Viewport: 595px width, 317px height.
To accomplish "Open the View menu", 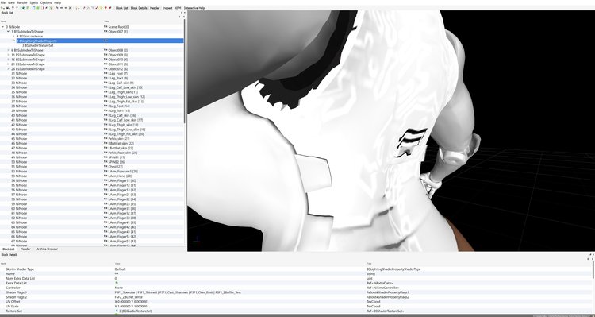I will [x=11, y=2].
